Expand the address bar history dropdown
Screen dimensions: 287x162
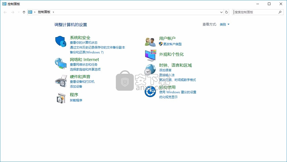click(x=221, y=12)
